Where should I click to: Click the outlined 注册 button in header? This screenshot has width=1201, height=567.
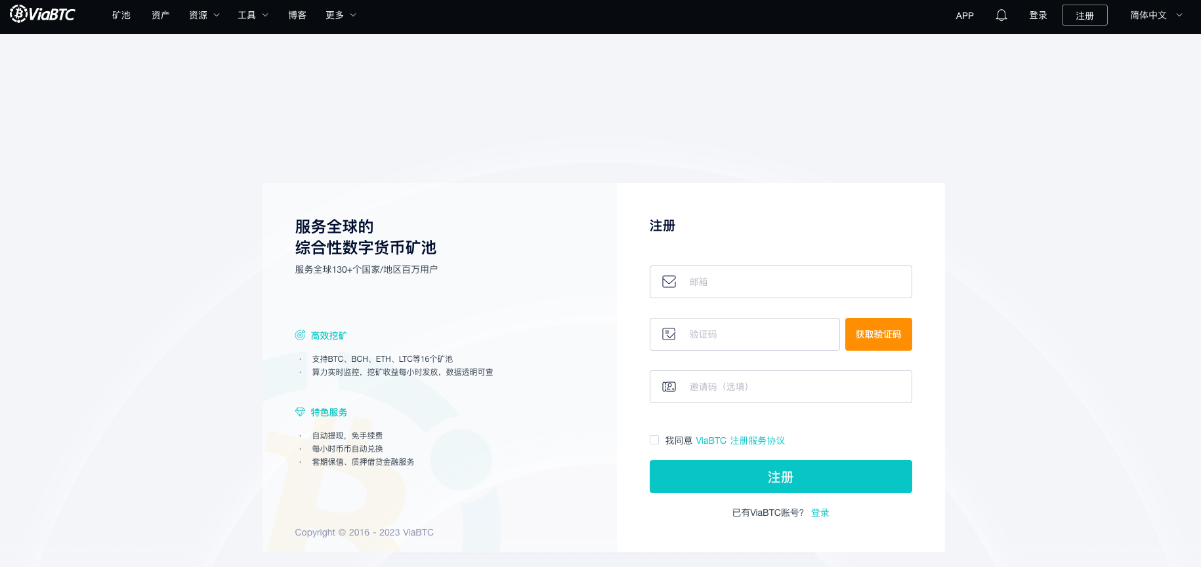coord(1085,15)
